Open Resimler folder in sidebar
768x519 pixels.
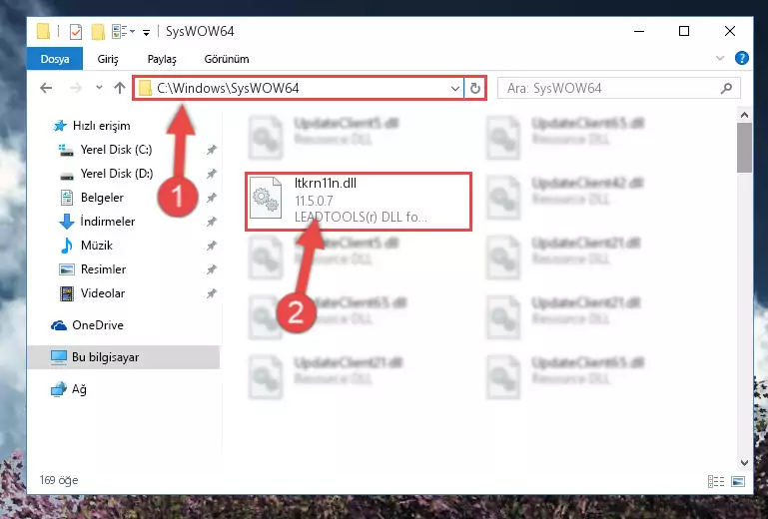click(92, 269)
